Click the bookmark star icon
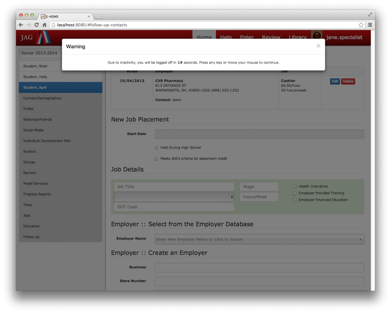The width and height of the screenshot is (391, 313). (361, 25)
